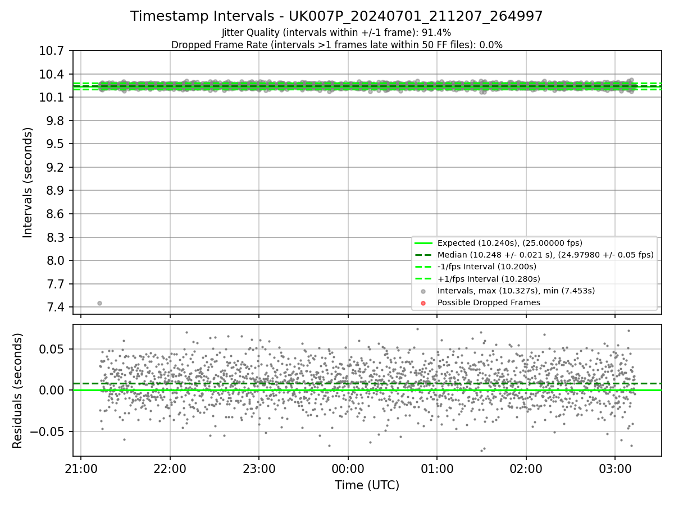Click the solid green Expected legend line

(x=423, y=243)
